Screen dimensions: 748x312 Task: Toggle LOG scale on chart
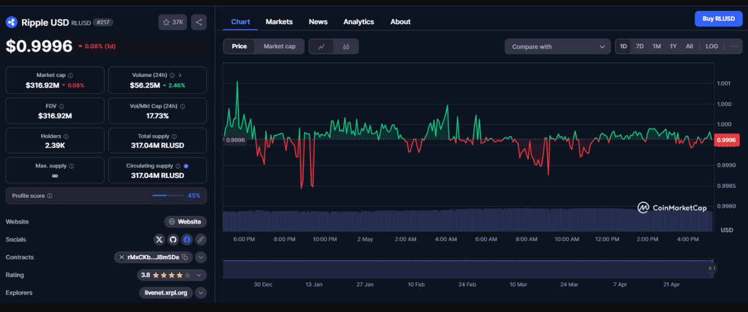(x=712, y=46)
